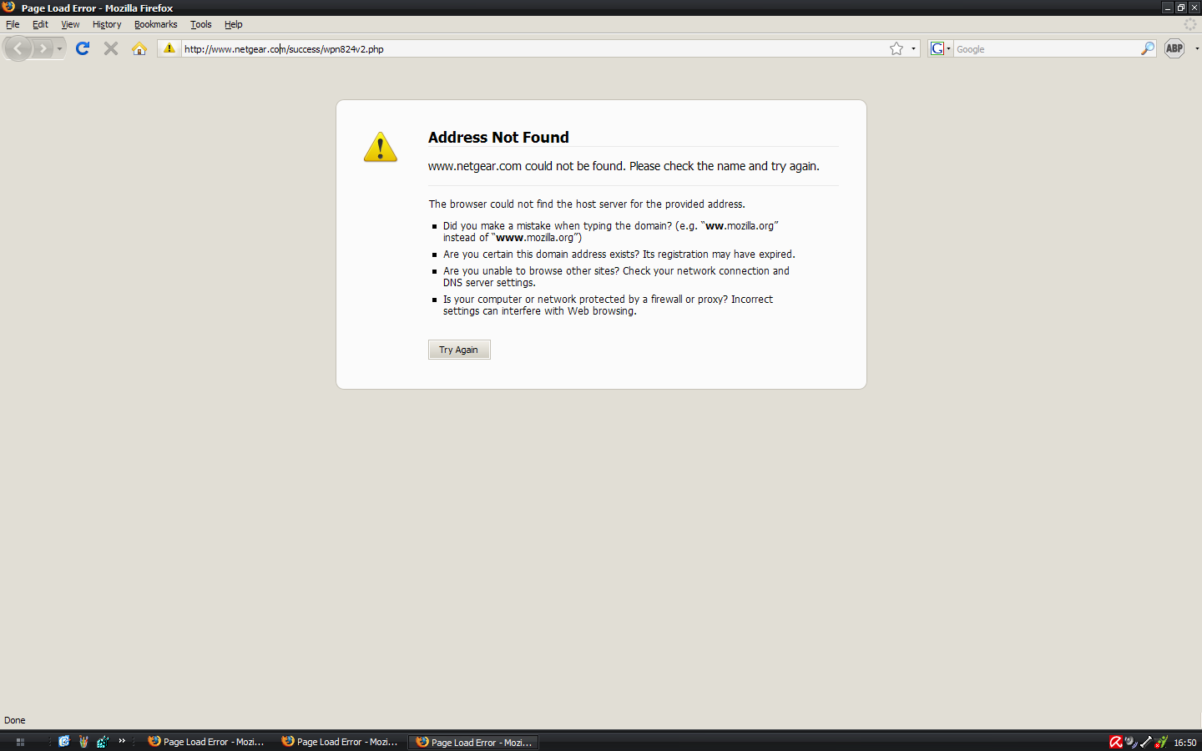The height and width of the screenshot is (751, 1202).
Task: Open the Start menu button on taskbar
Action: coord(20,742)
